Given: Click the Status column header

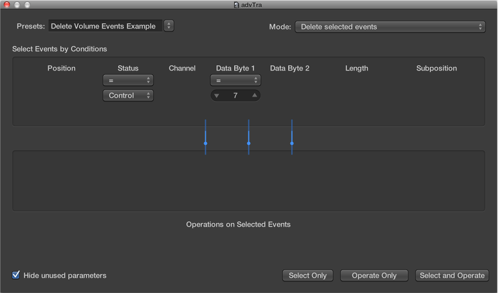Looking at the screenshot, I should tap(128, 68).
